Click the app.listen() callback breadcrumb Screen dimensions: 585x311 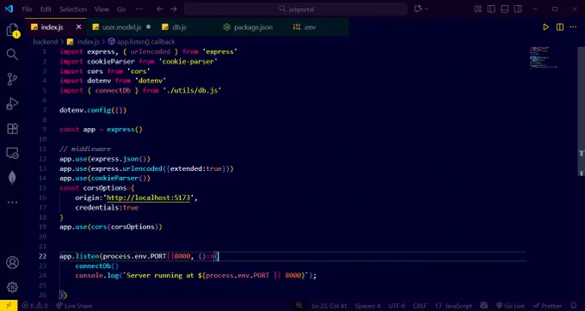(145, 42)
